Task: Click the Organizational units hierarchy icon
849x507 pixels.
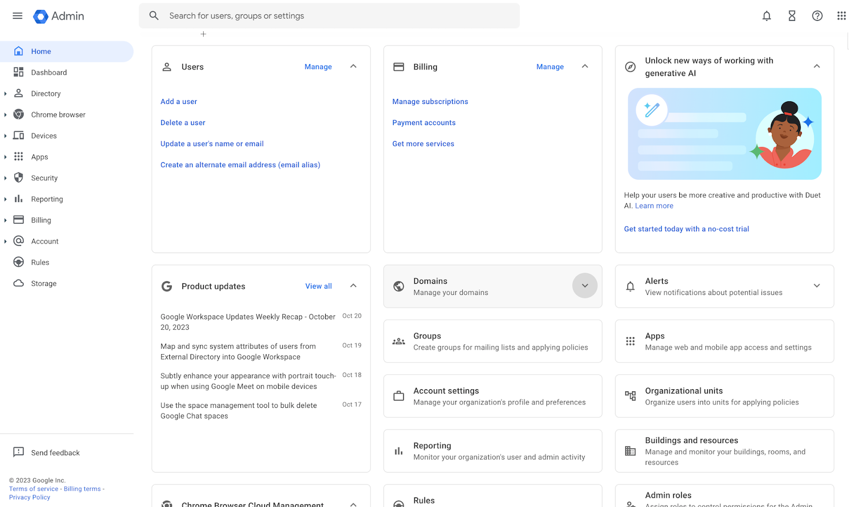Action: click(x=630, y=396)
